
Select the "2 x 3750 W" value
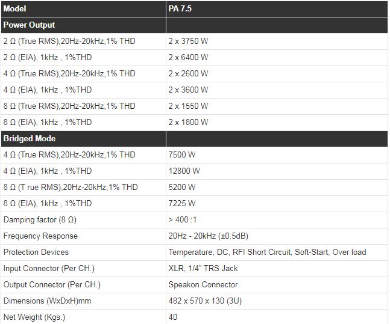tap(188, 41)
